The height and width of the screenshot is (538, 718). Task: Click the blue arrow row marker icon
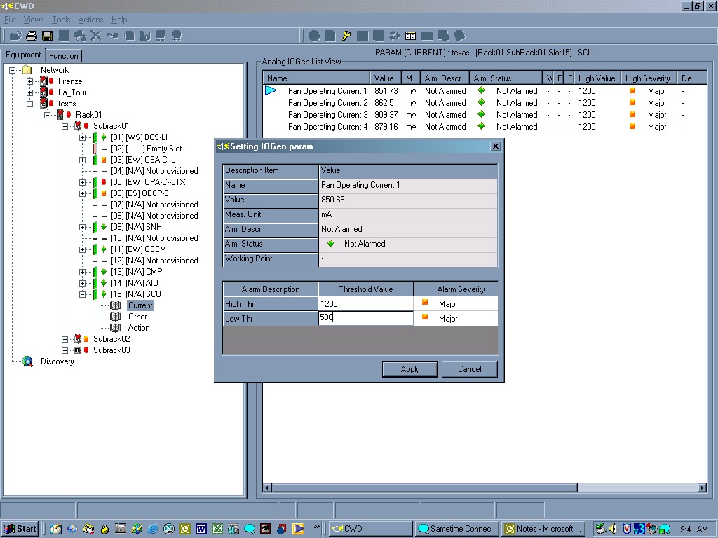271,90
